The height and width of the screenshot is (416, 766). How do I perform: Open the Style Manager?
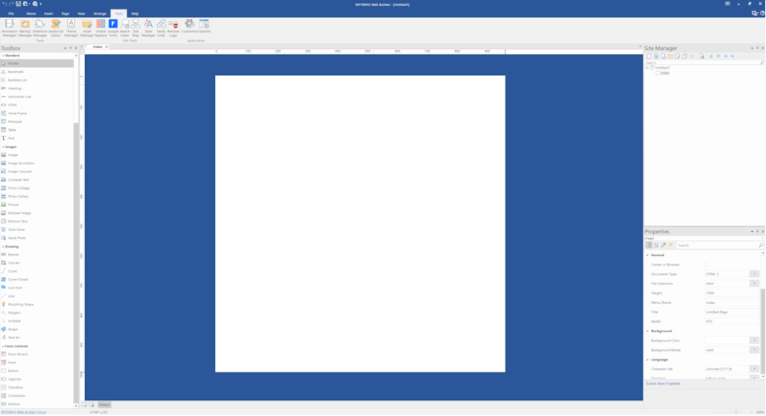(x=148, y=28)
